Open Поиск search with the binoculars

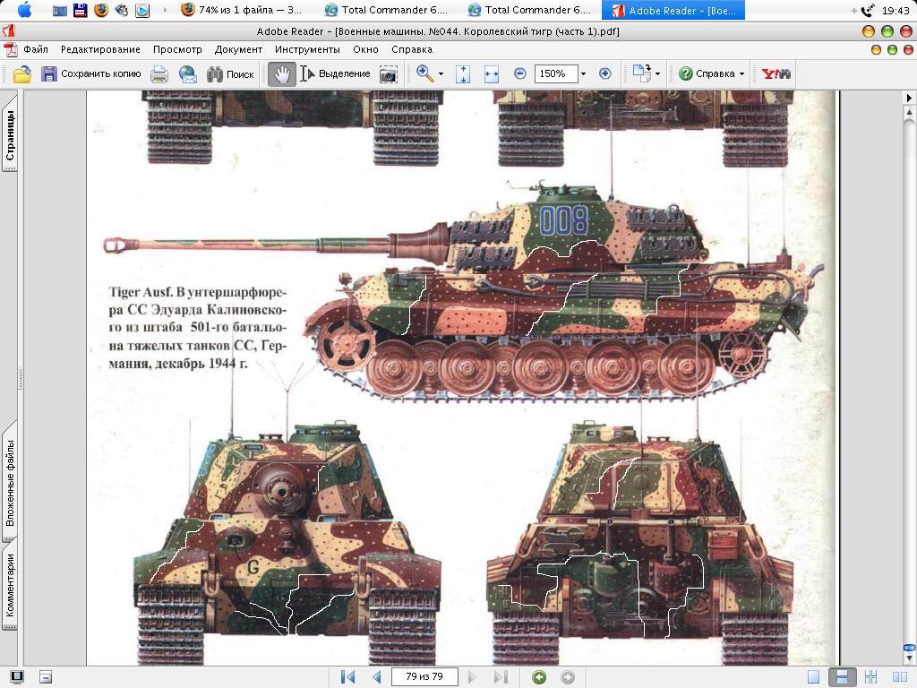click(230, 73)
